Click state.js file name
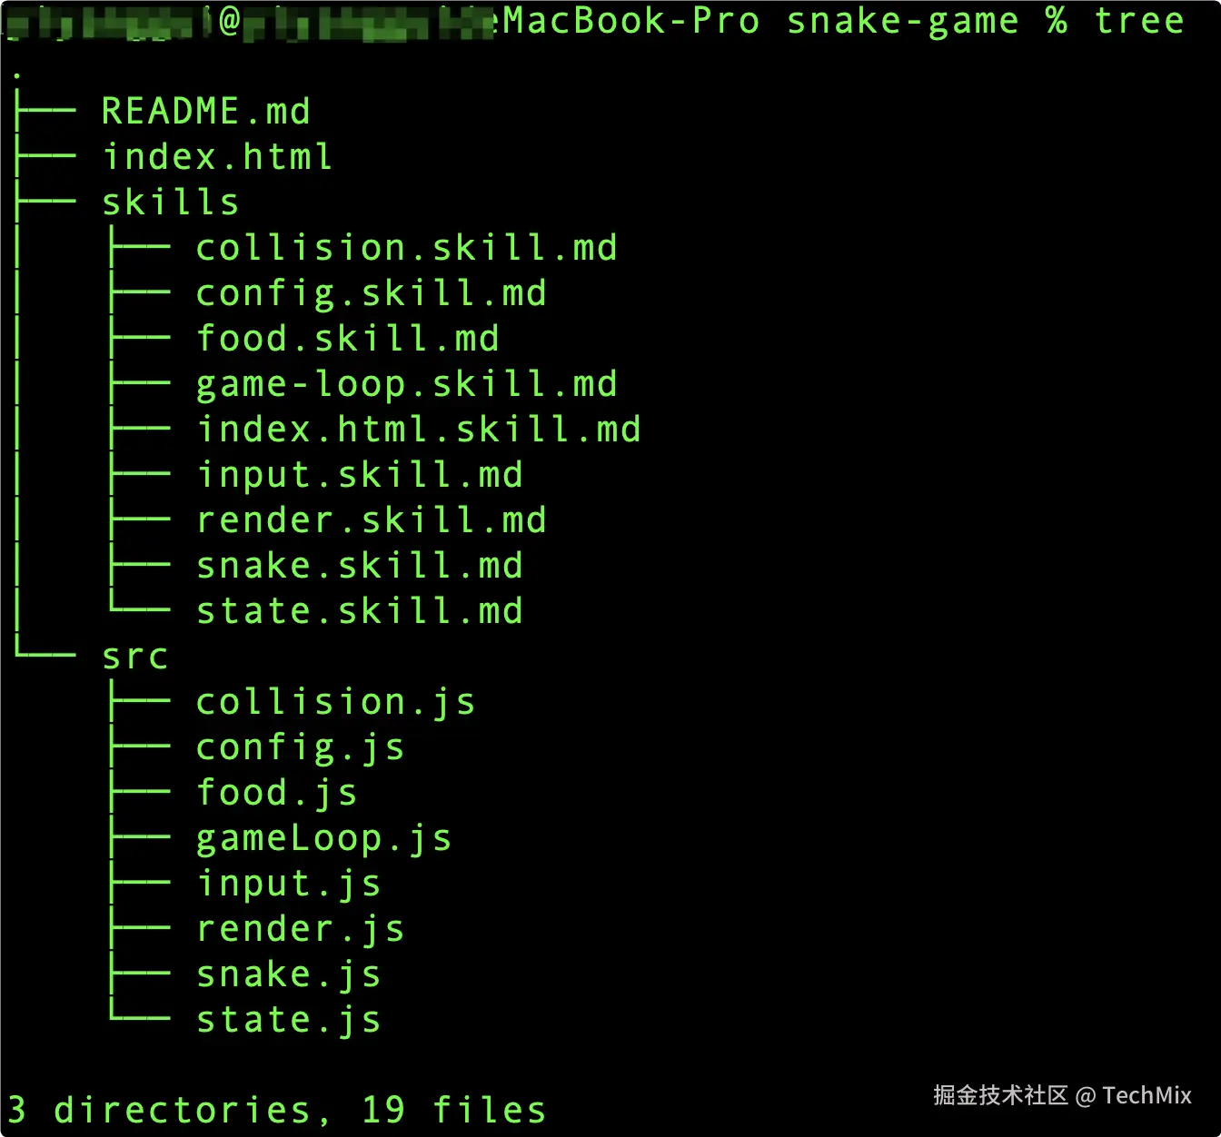Screen dimensions: 1221x1137 (x=289, y=1020)
